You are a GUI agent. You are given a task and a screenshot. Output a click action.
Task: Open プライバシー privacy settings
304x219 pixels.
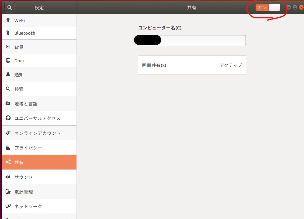[x=39, y=148]
